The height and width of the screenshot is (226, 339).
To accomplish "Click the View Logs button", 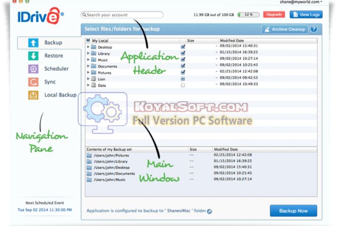I will tap(306, 15).
